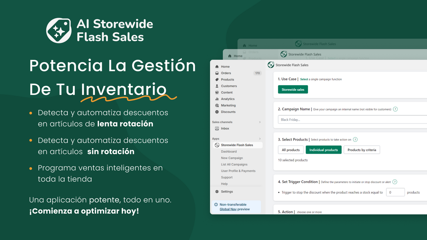The image size is (427, 240).
Task: Open User Profile & Payments
Action: tap(238, 171)
